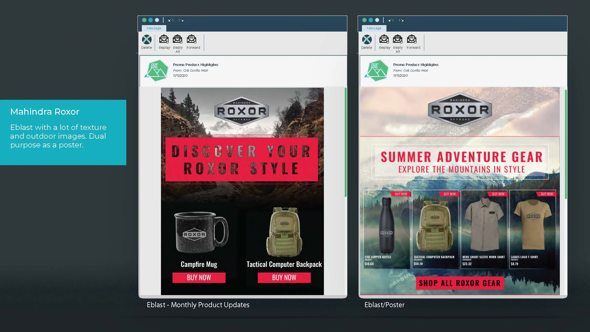The width and height of the screenshot is (590, 332).
Task: Click the Roxor badge logo in the left eblast
Action: coord(242,111)
